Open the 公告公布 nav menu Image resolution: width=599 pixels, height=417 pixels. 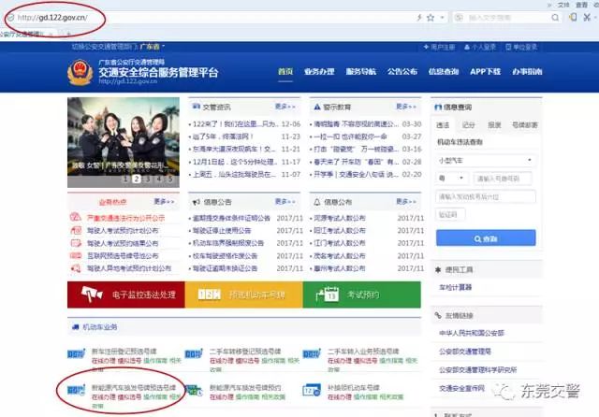coord(402,71)
